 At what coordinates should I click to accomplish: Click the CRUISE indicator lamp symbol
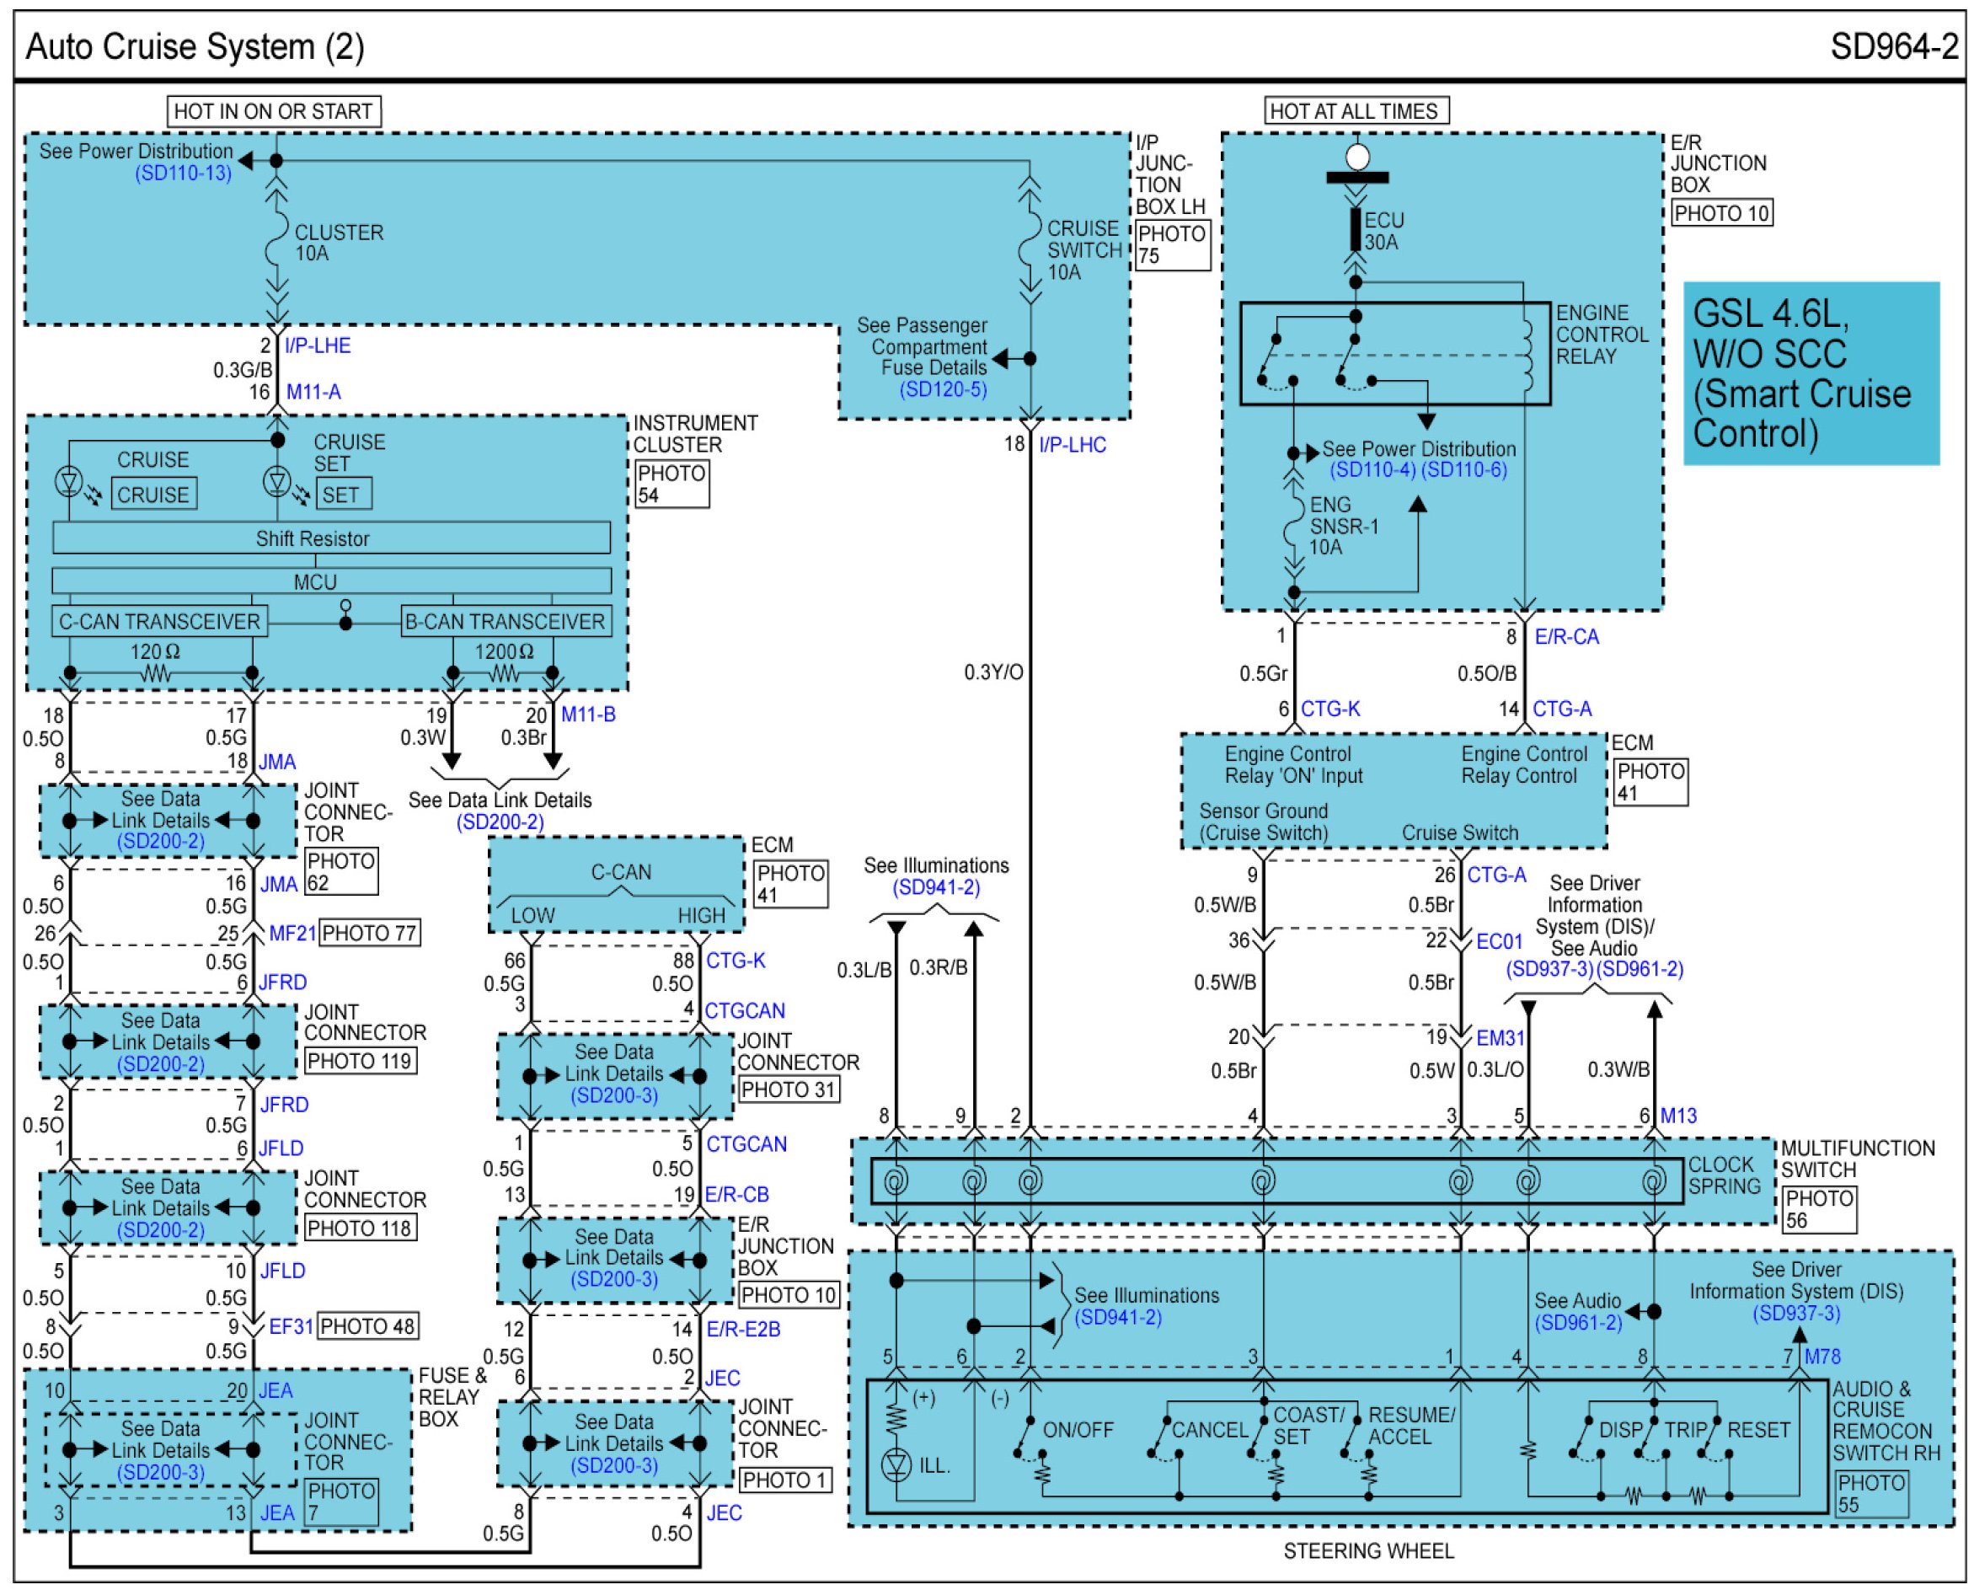(x=70, y=480)
